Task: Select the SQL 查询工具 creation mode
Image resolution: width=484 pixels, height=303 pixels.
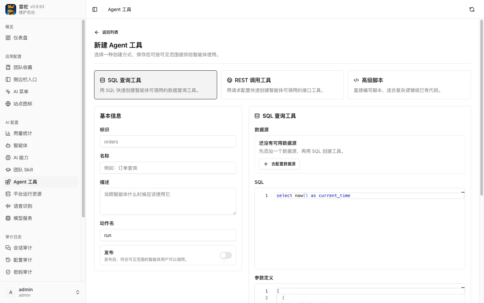Action: (156, 85)
